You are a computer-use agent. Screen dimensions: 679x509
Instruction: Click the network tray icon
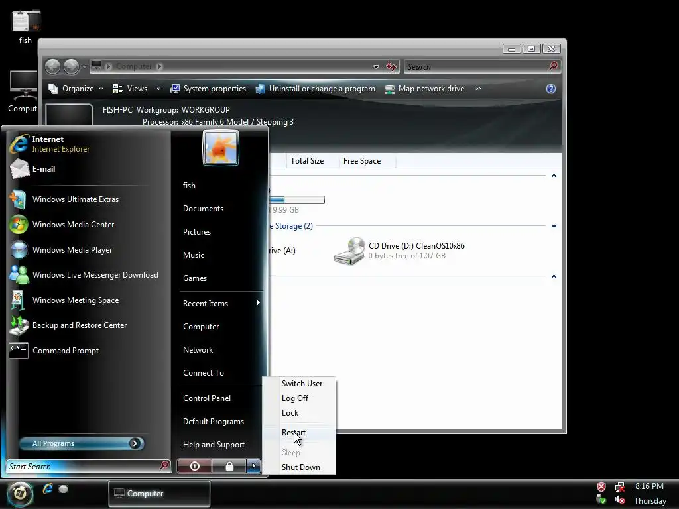[x=620, y=487]
